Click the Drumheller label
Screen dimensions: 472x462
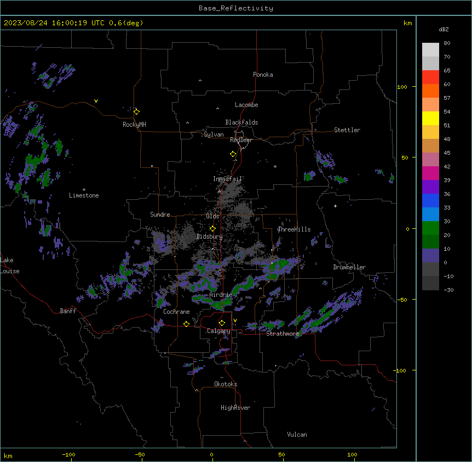point(349,267)
